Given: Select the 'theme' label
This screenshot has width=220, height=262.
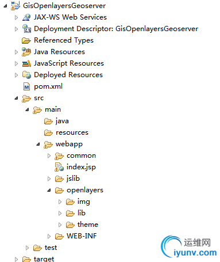Looking at the screenshot, I should tap(88, 225).
